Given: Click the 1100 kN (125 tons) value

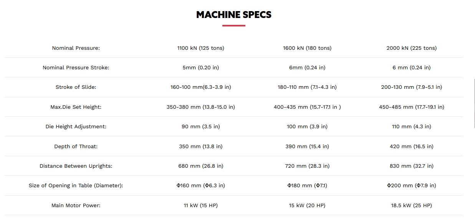Looking at the screenshot, I should point(201,48).
